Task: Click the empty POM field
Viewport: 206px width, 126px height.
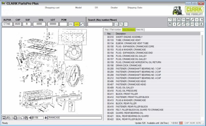Action: coord(63,24)
